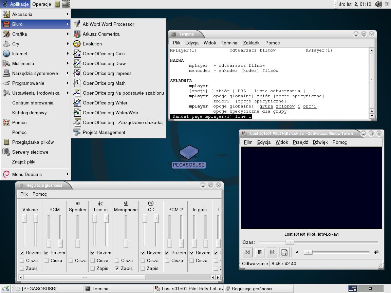Image resolution: width=391 pixels, height=293 pixels.
Task: Uncheck Razem under CD
Action: [143, 253]
